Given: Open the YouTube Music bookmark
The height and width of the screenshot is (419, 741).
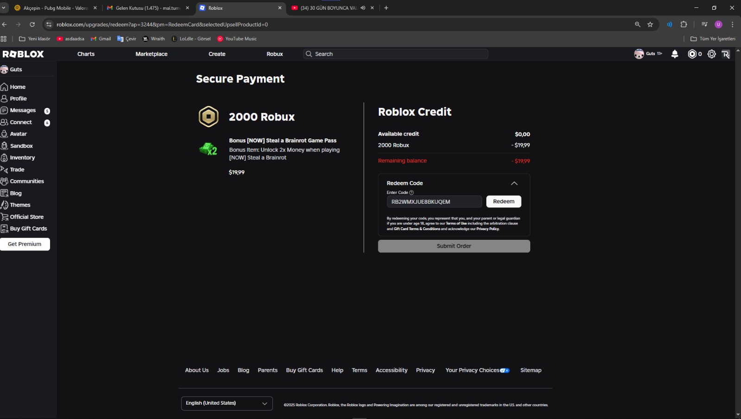Looking at the screenshot, I should click(237, 39).
